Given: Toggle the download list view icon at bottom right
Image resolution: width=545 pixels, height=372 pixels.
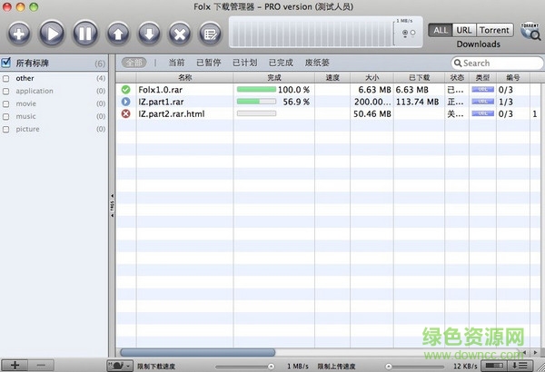Looking at the screenshot, I should coord(520,366).
